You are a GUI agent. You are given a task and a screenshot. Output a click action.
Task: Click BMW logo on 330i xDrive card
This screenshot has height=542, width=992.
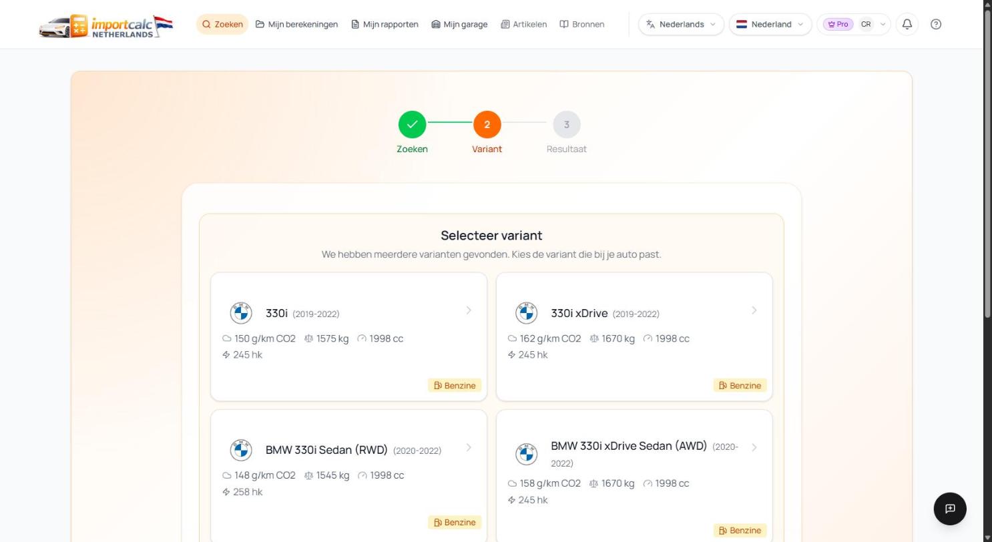pyautogui.click(x=527, y=313)
